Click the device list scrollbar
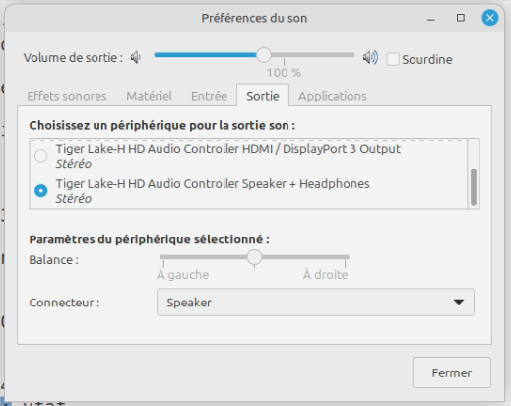Viewport: 511px width, 406px height. (x=474, y=187)
